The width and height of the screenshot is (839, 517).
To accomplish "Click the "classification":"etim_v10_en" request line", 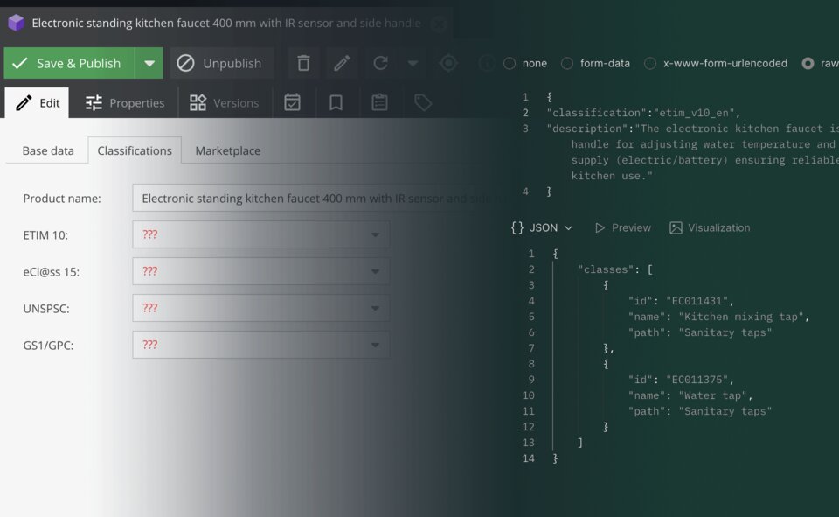I will pyautogui.click(x=643, y=113).
